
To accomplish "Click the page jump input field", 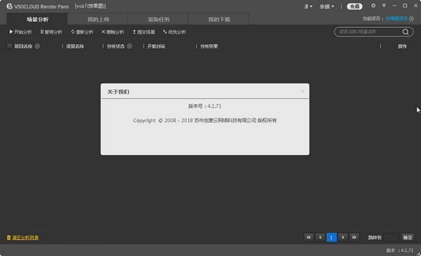I will [392, 237].
